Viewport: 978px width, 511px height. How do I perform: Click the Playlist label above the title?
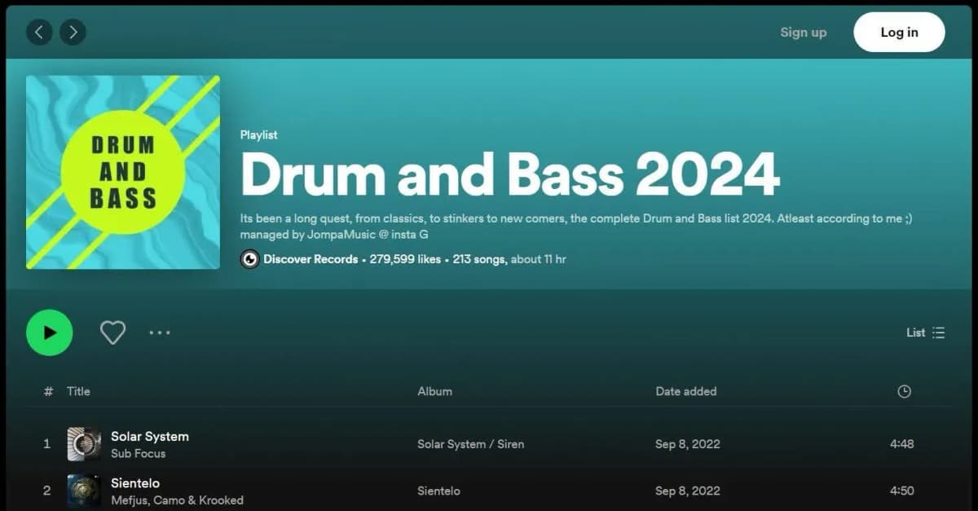coord(259,135)
